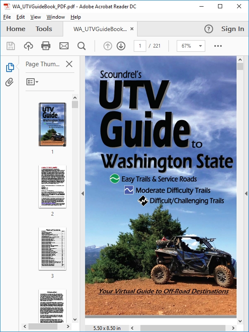Switch to the Home tab

click(16, 29)
